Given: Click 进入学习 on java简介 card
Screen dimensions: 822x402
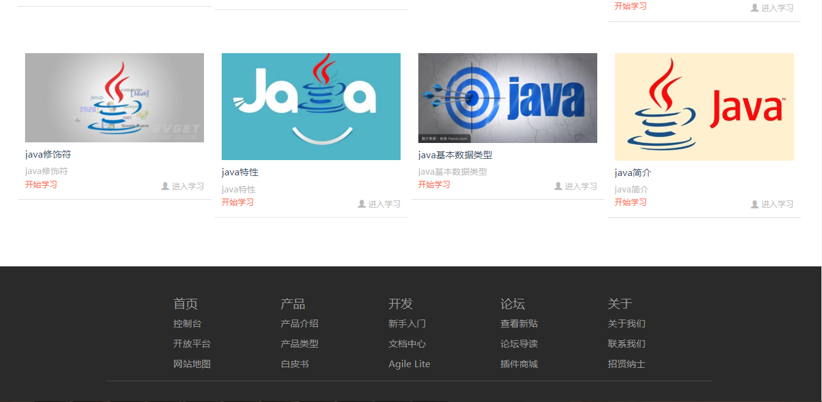Looking at the screenshot, I should 777,204.
